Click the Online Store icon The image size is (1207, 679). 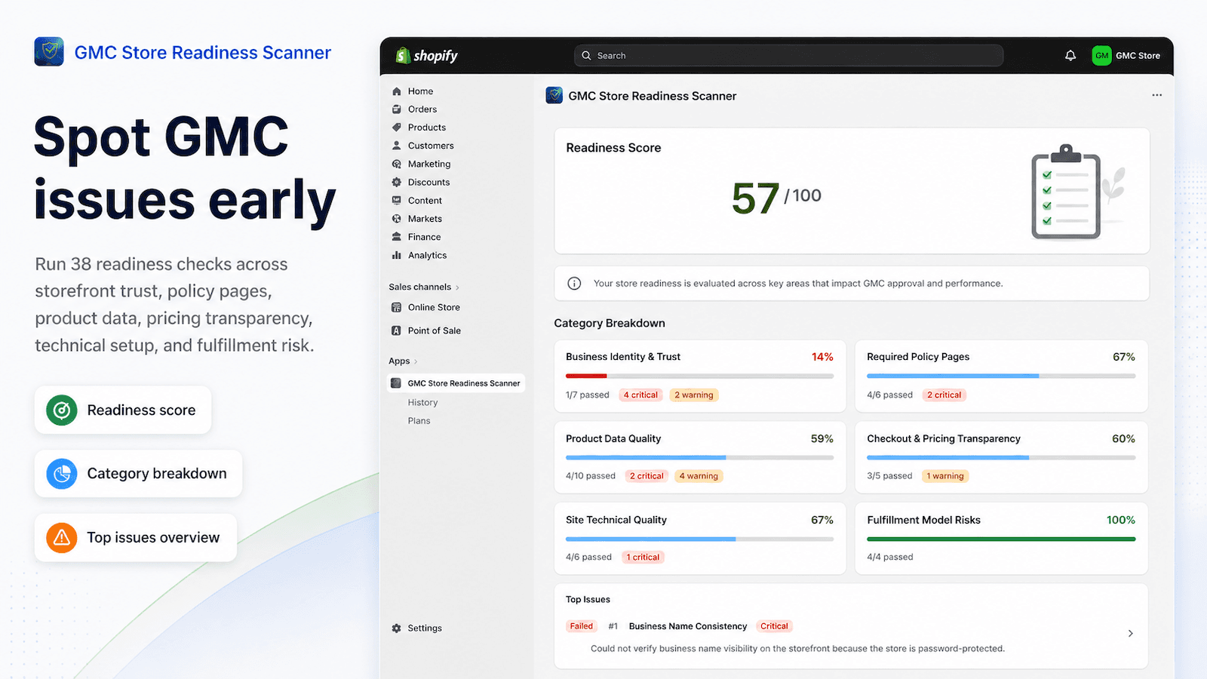point(397,307)
